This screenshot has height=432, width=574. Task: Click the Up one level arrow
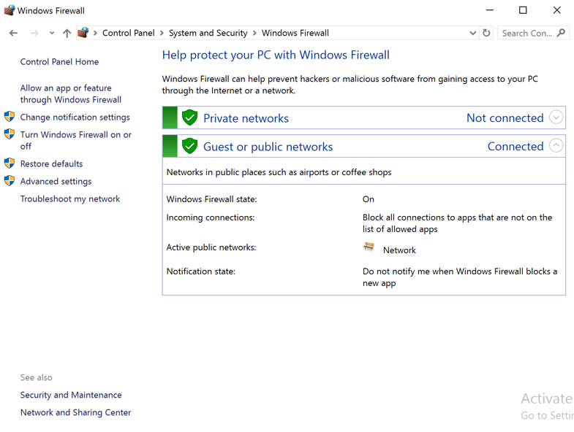[x=67, y=33]
